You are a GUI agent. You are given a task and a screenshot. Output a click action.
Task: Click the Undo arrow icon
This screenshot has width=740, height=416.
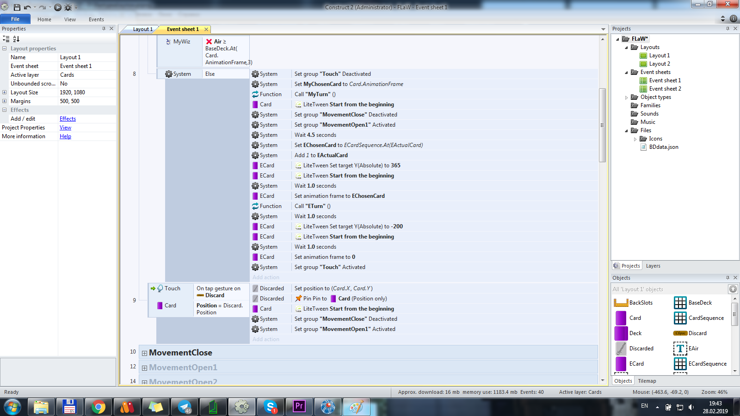click(x=27, y=7)
